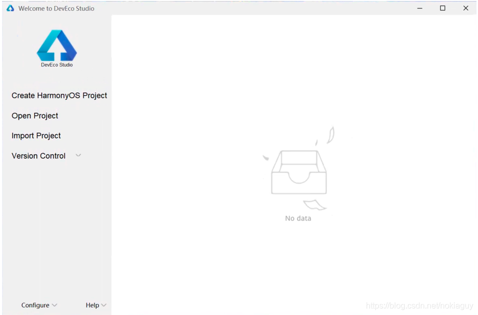478x315 pixels.
Task: Open an existing project via Open Project
Action: [35, 116]
